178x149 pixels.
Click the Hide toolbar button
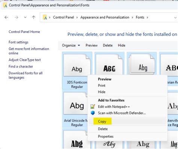pyautogui.click(x=122, y=45)
